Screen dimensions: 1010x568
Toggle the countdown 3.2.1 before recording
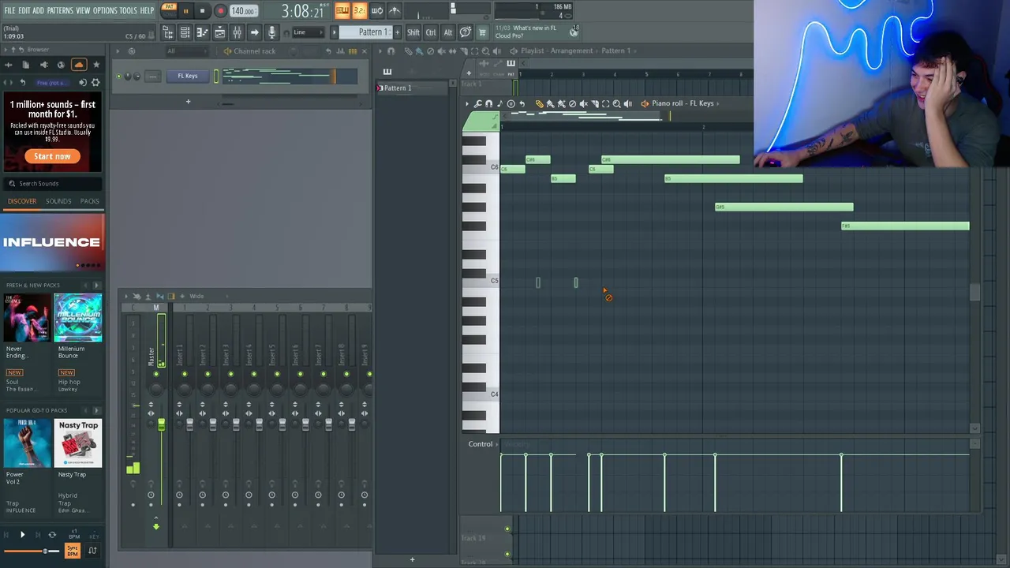tap(359, 10)
